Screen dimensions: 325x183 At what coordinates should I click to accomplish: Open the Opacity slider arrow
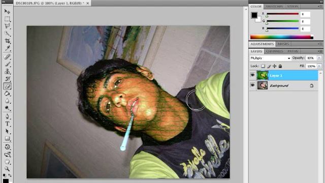(x=319, y=58)
